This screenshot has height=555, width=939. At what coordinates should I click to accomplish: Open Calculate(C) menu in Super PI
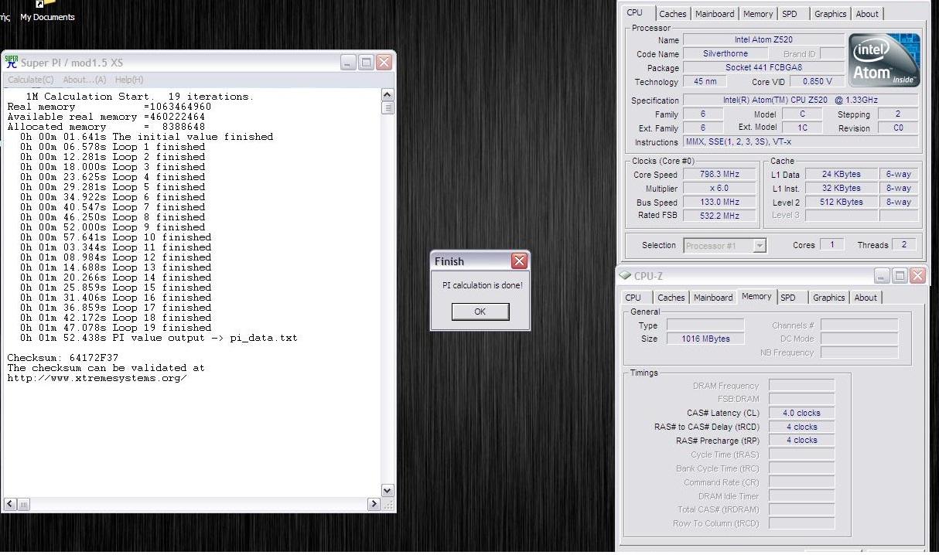31,80
